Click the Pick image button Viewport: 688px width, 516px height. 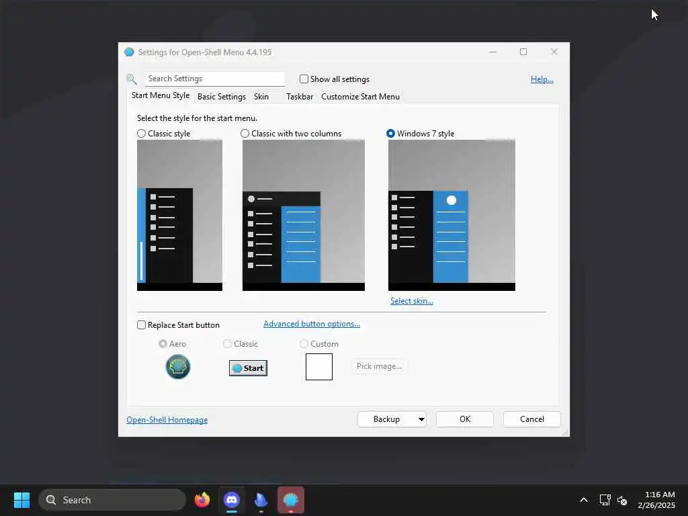click(379, 366)
